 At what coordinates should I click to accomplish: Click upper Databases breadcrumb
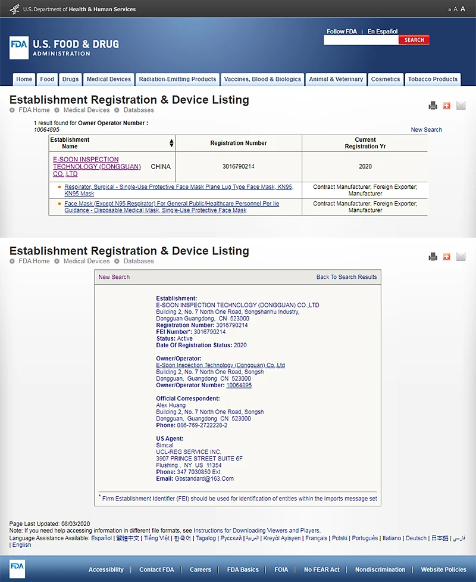pyautogui.click(x=139, y=110)
